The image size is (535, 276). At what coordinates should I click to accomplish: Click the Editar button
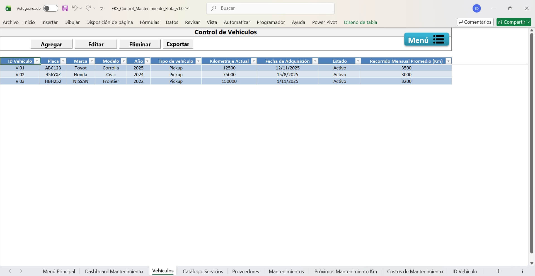(x=96, y=44)
